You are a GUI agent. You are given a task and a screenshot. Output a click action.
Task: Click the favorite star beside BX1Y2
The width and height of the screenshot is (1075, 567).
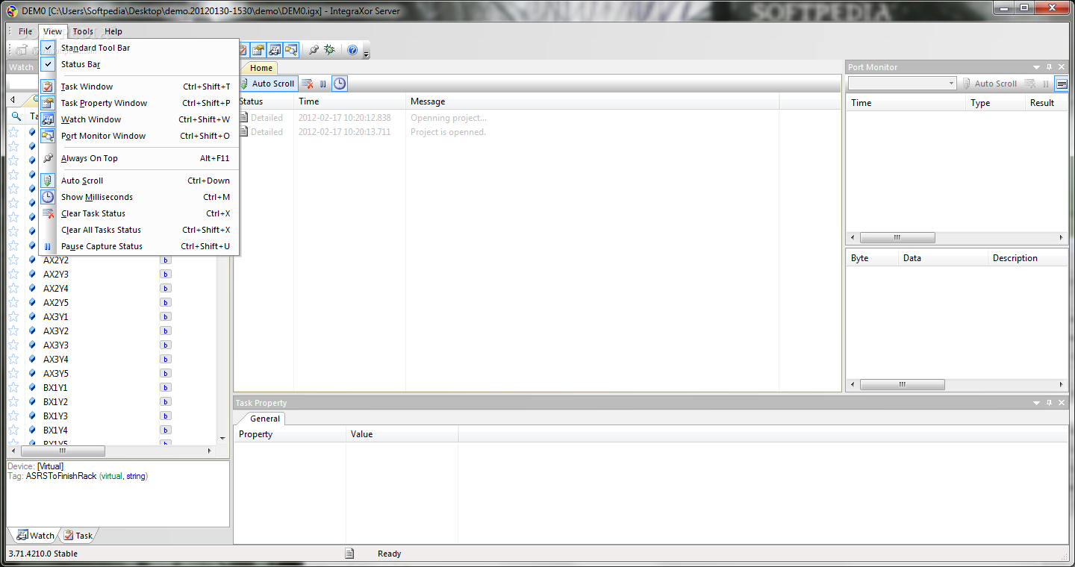pyautogui.click(x=13, y=402)
